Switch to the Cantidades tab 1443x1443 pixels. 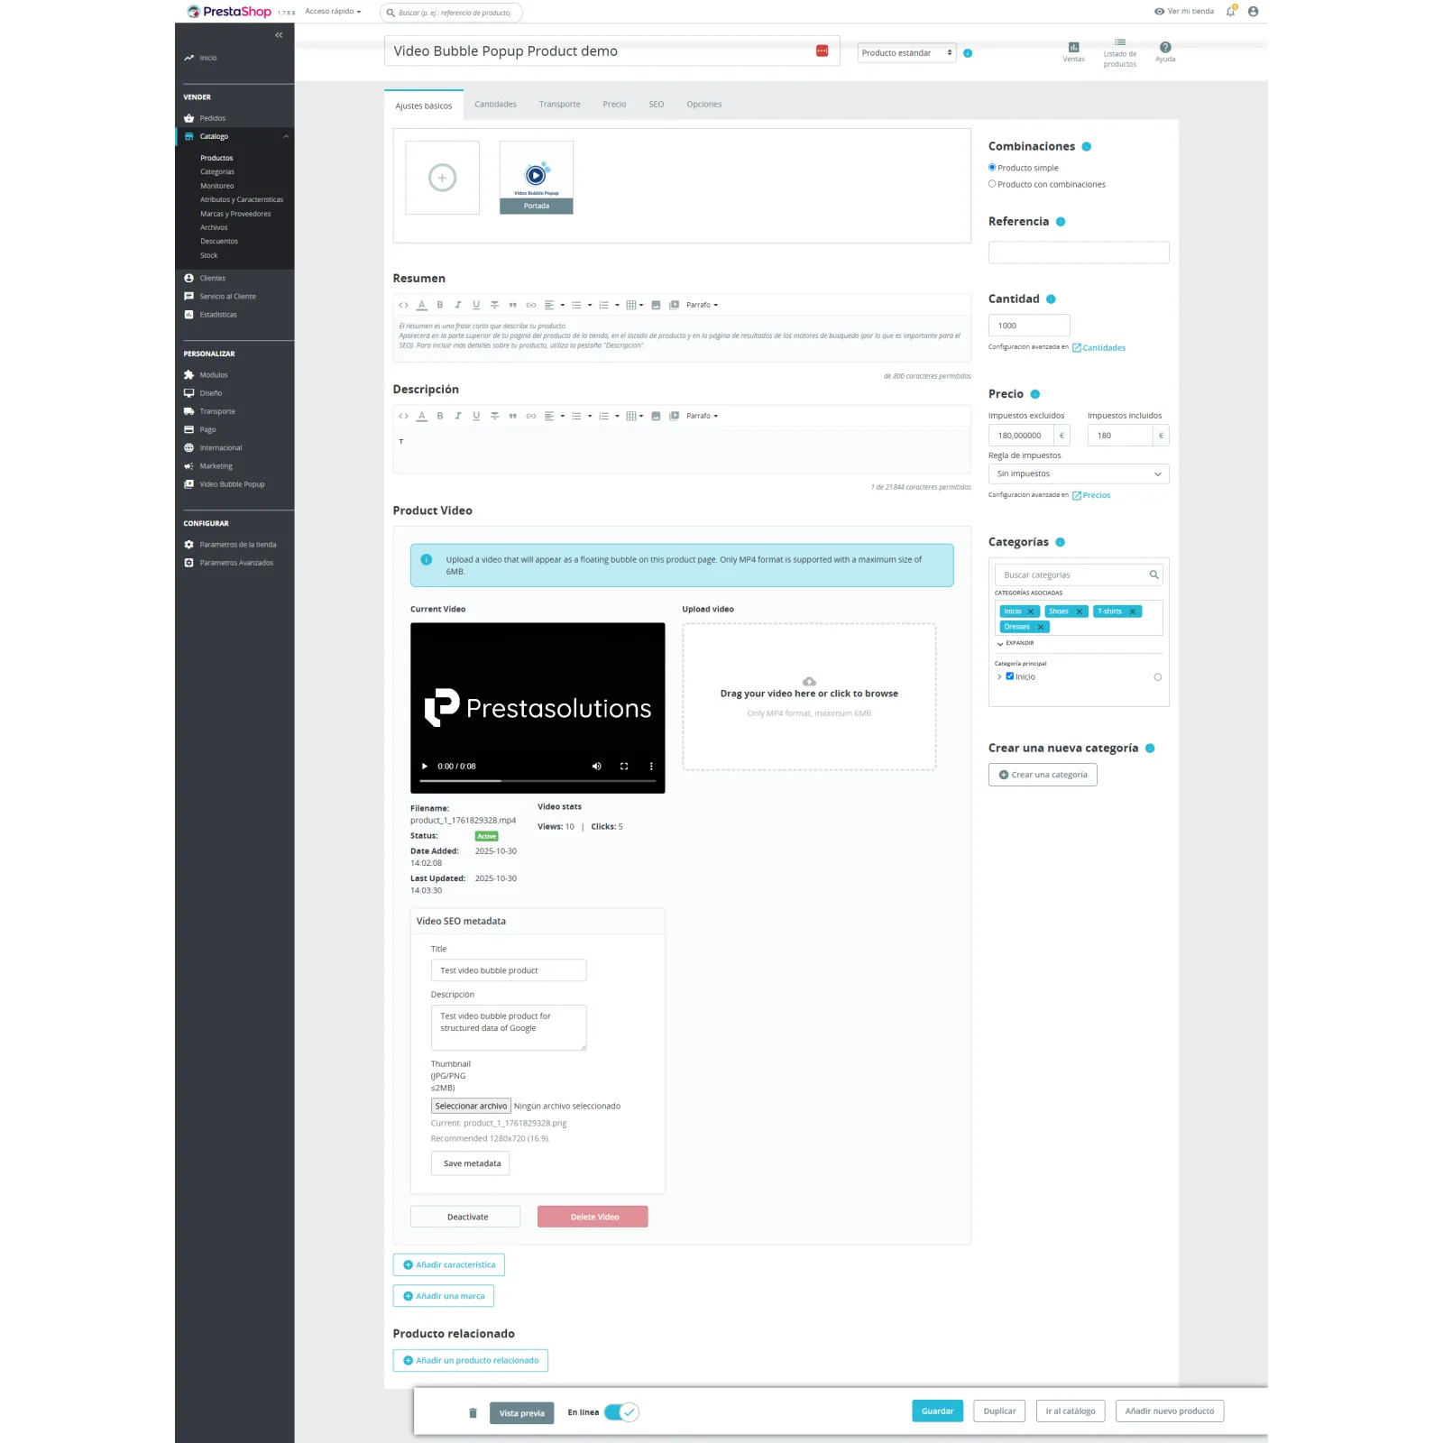tap(495, 105)
